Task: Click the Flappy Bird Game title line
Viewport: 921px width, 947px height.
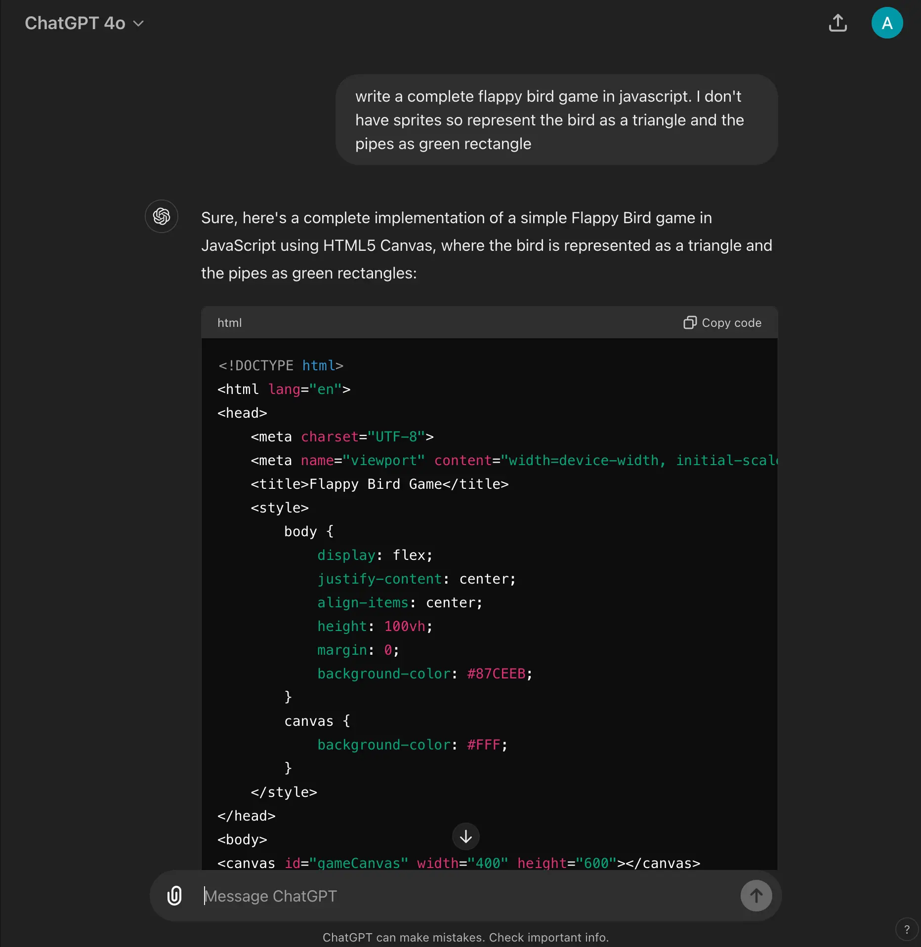Action: pos(379,484)
